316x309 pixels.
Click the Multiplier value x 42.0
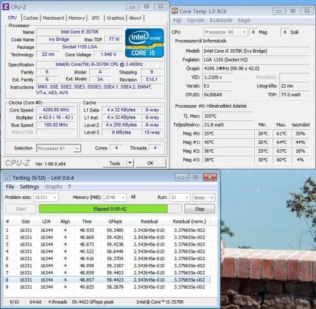56,117
